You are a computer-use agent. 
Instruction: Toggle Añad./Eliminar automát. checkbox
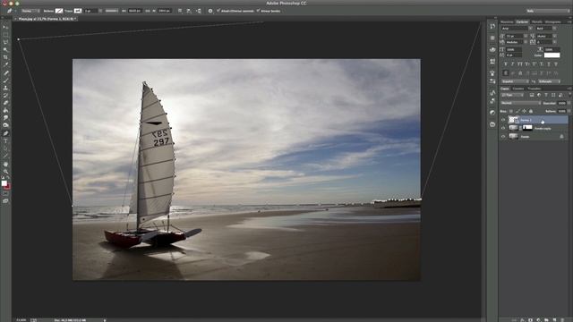coord(218,11)
